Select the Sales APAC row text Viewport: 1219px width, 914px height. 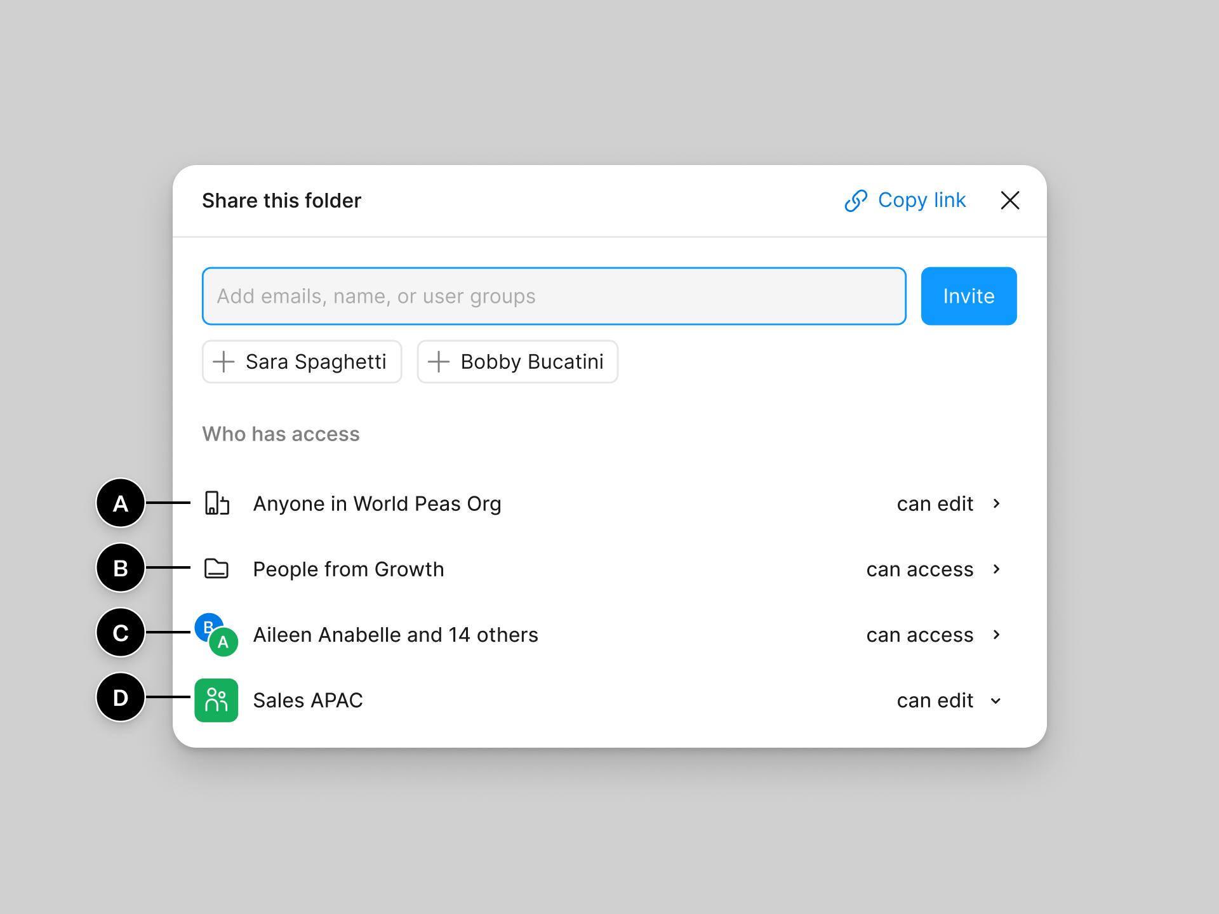pyautogui.click(x=308, y=700)
